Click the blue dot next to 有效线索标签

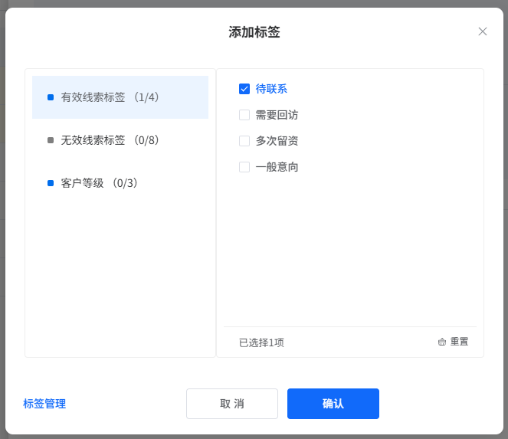51,97
